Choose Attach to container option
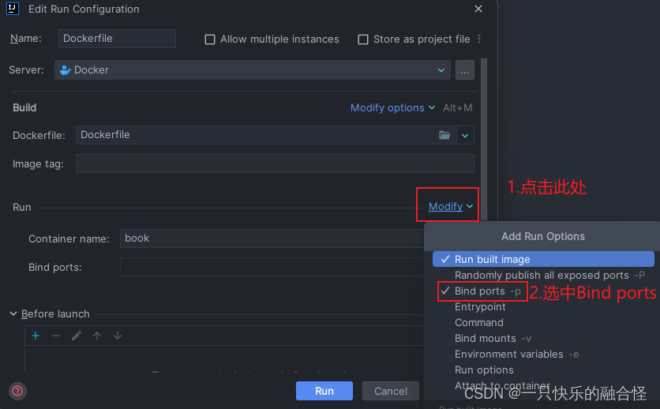This screenshot has height=409, width=660. [x=543, y=385]
